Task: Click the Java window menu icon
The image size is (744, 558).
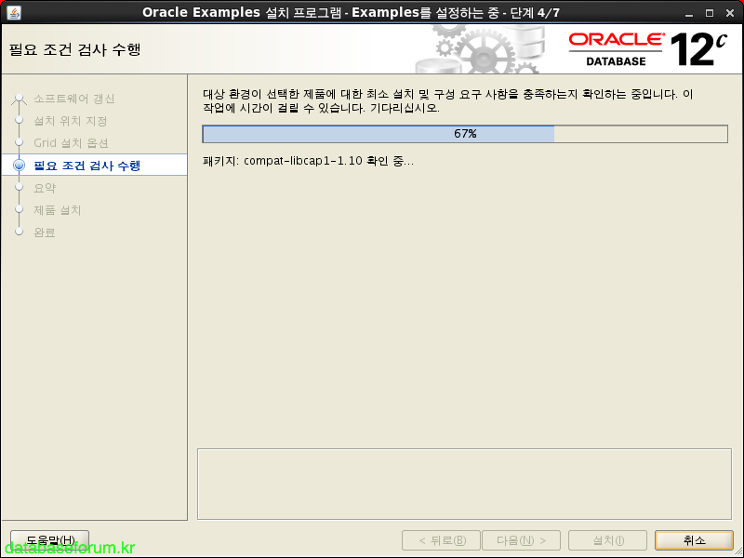Action: tap(13, 11)
